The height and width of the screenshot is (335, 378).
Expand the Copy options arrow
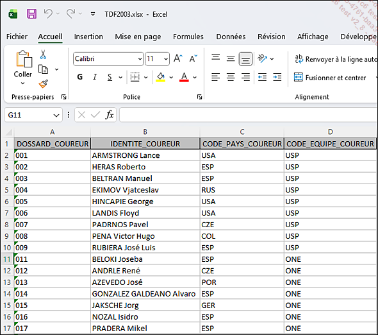(56, 69)
